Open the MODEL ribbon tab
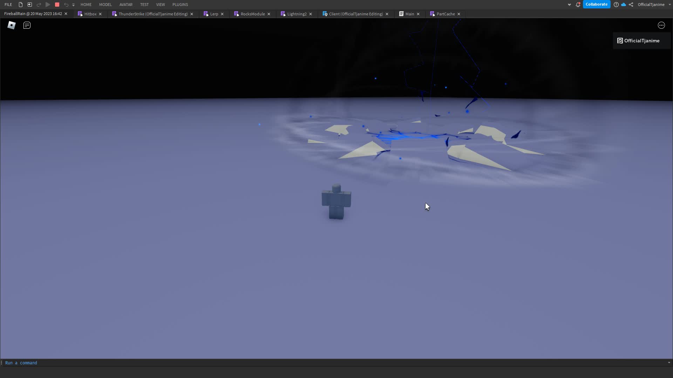The image size is (673, 378). click(105, 5)
